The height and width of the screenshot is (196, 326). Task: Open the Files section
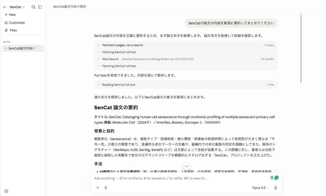click(11, 30)
